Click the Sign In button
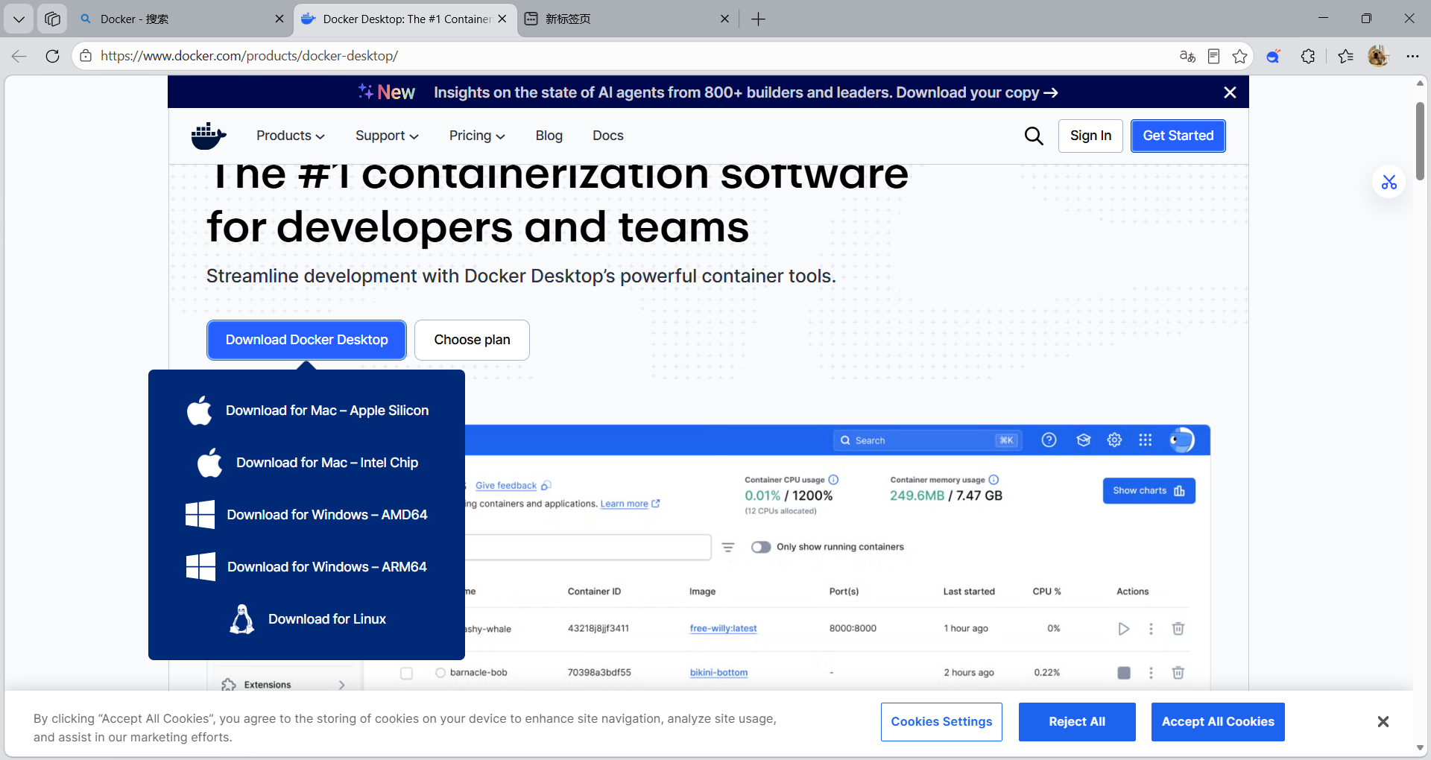The width and height of the screenshot is (1431, 760). coord(1090,136)
